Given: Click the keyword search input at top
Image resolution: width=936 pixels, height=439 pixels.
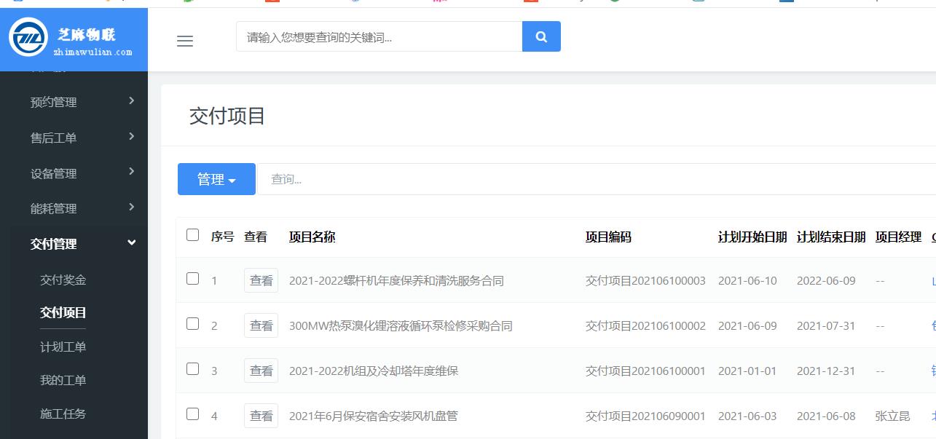Looking at the screenshot, I should [379, 36].
